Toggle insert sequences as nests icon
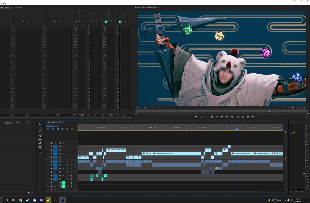310x203 pixels. (48, 129)
